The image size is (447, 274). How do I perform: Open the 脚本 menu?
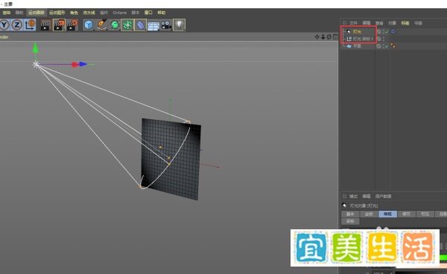136,13
